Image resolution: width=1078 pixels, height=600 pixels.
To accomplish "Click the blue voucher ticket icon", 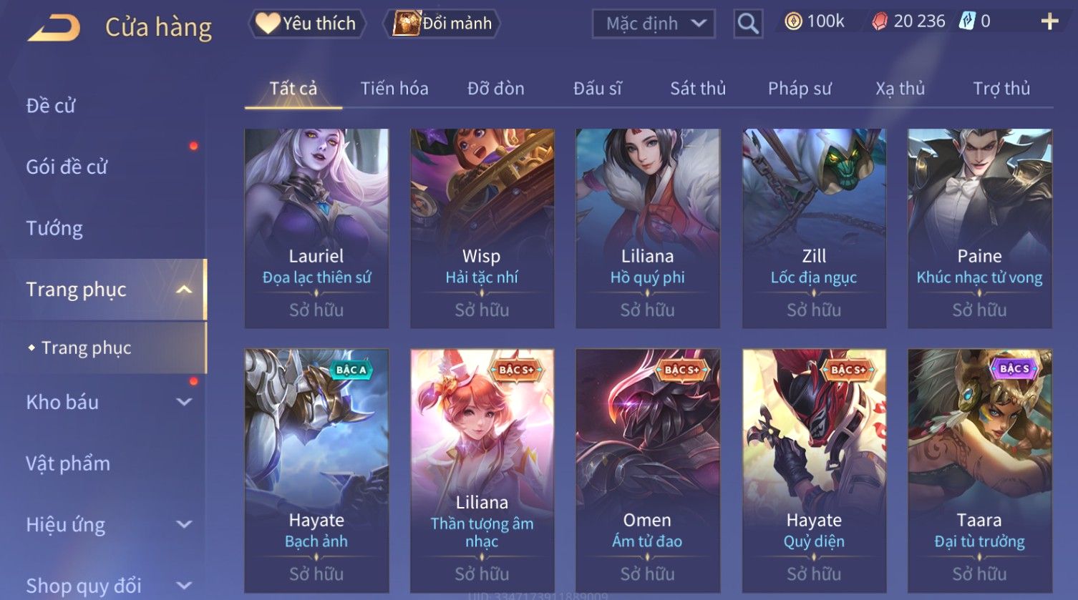I will point(967,21).
